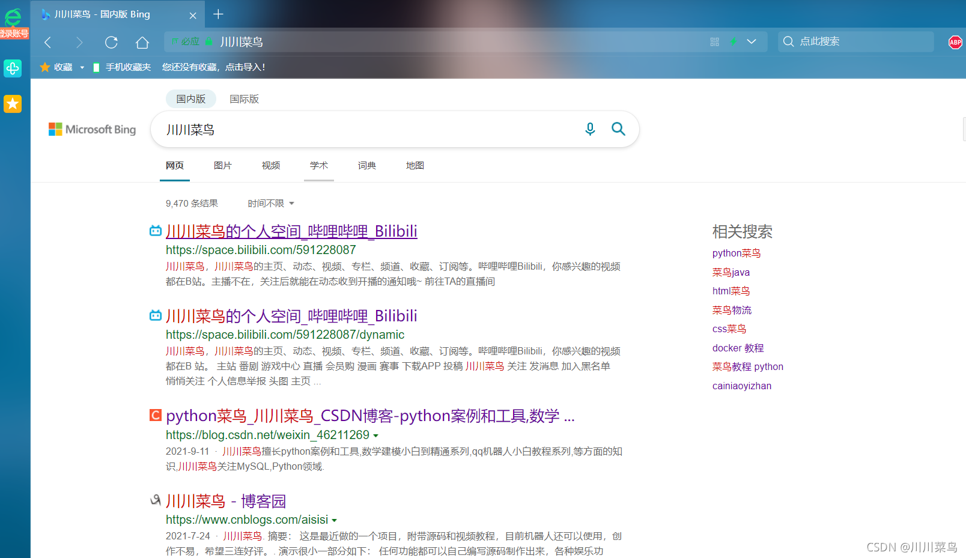Image resolution: width=966 pixels, height=558 pixels.
Task: Open 川川菜鸟 - 博客园 result
Action: click(226, 501)
